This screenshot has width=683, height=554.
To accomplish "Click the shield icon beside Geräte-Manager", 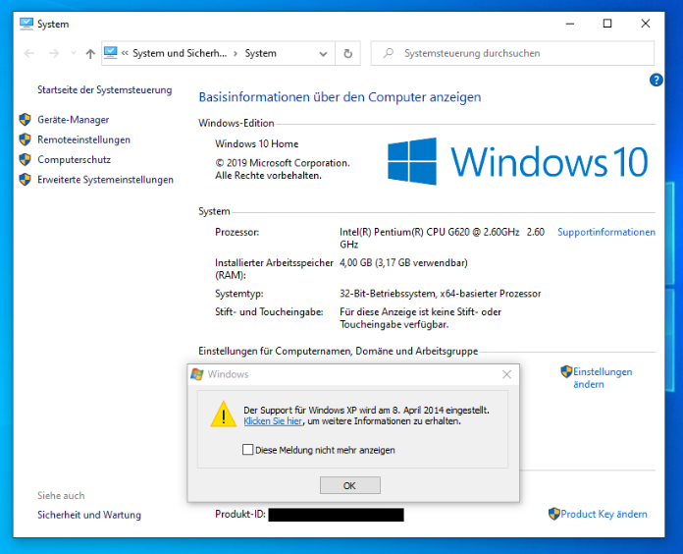I will [x=26, y=120].
